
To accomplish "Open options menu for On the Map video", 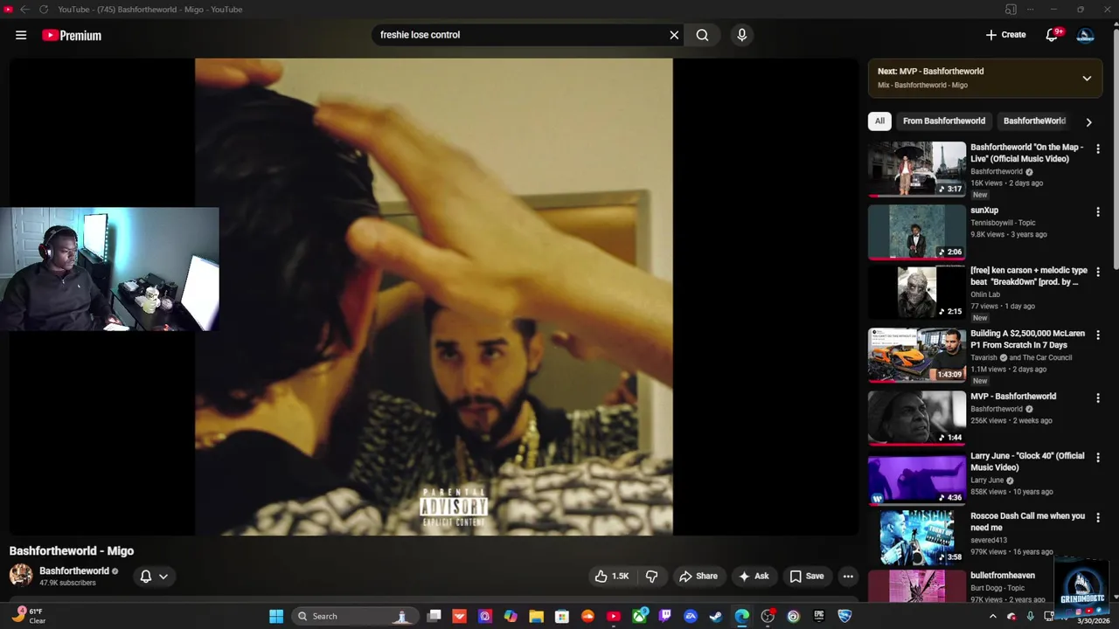I will click(x=1098, y=149).
